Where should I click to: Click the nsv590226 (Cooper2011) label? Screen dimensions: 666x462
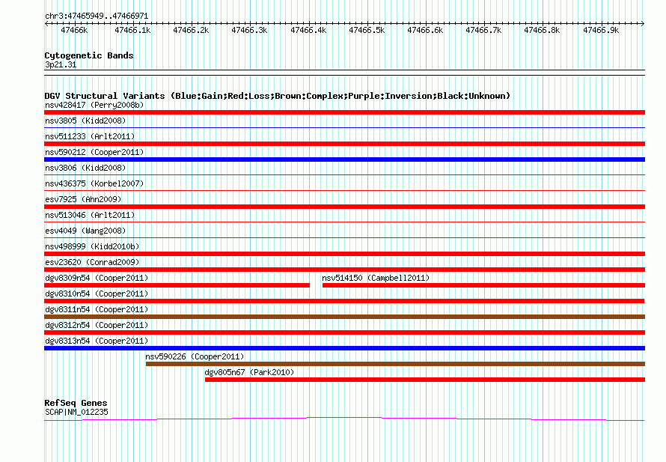coord(195,356)
